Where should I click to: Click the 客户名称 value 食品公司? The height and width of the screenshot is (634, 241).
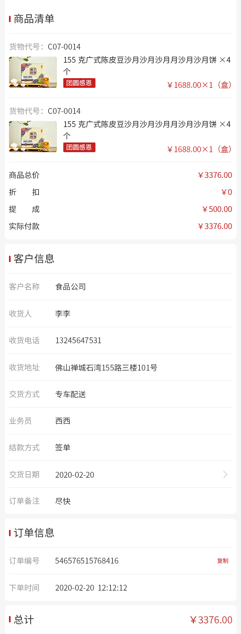click(x=71, y=287)
